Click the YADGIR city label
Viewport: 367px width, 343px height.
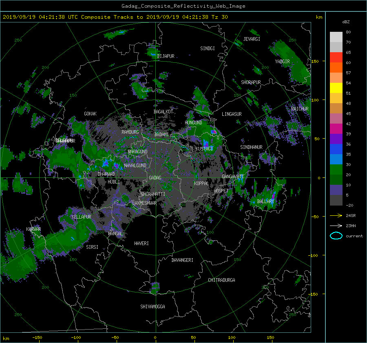coord(282,62)
